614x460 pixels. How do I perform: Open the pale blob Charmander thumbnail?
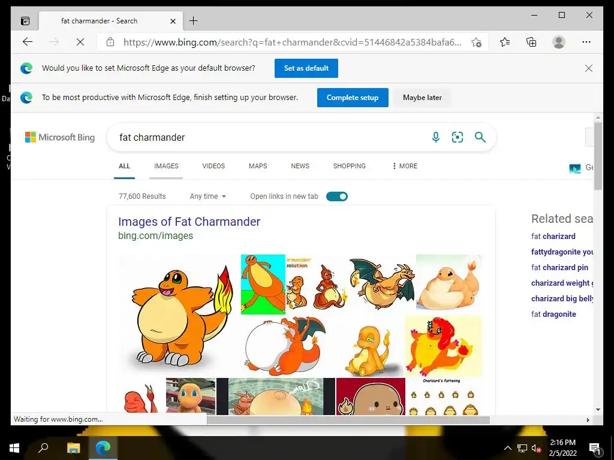pos(449,285)
